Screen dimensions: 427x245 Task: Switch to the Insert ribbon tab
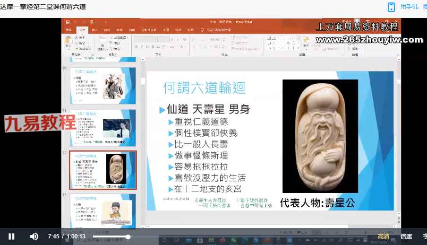(94, 29)
